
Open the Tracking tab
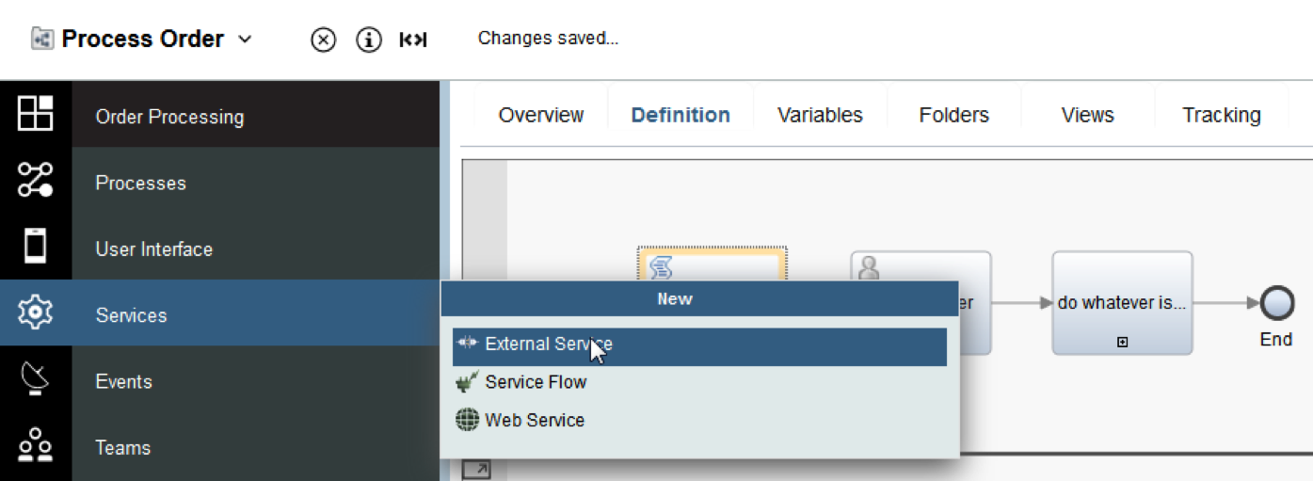click(1221, 115)
